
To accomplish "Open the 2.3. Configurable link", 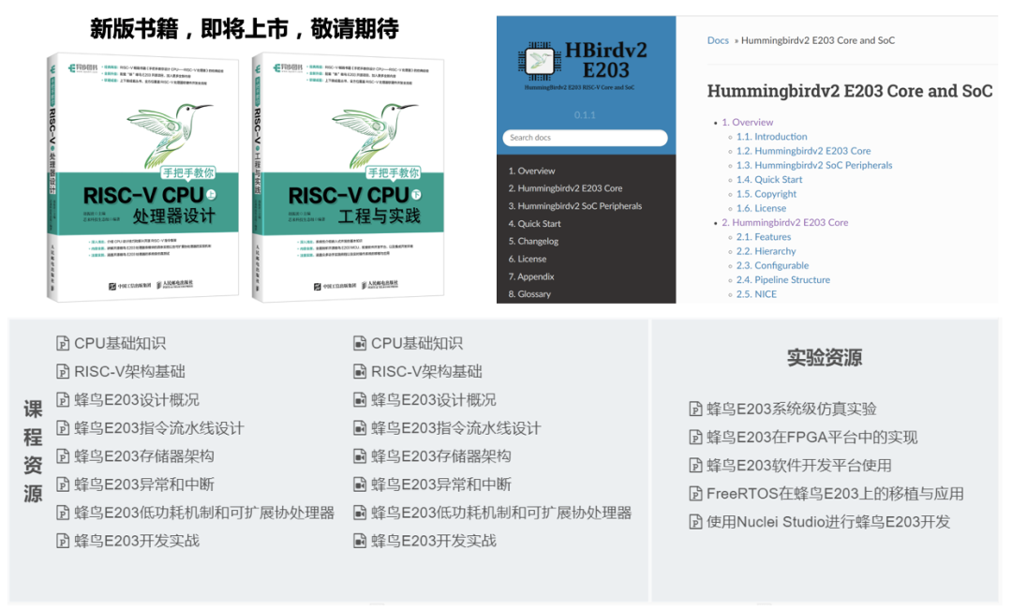I will (x=772, y=266).
